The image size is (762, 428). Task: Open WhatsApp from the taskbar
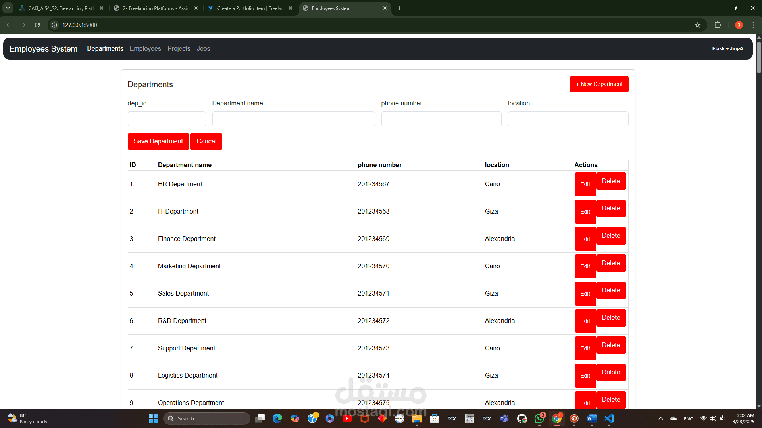(539, 418)
